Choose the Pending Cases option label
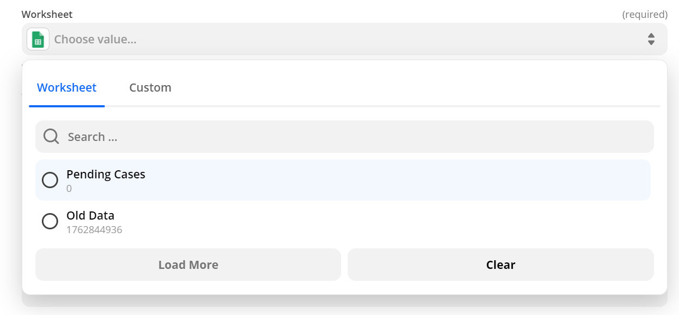Image resolution: width=679 pixels, height=315 pixels. coord(106,175)
